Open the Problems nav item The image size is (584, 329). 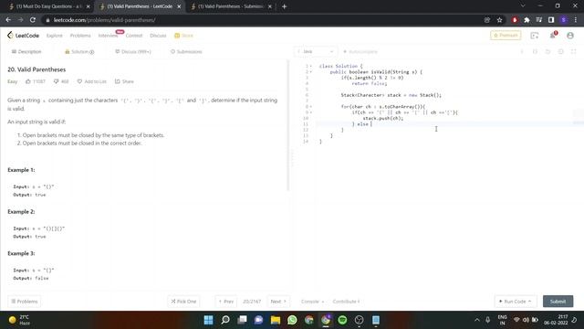point(80,36)
